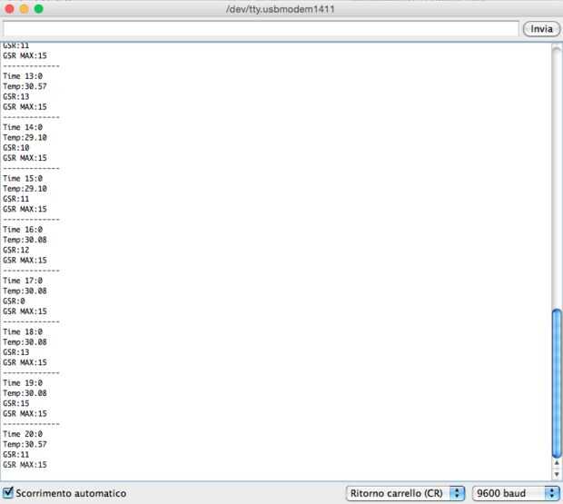Minimize the serial monitor window
This screenshot has height=504, width=563.
pyautogui.click(x=24, y=9)
